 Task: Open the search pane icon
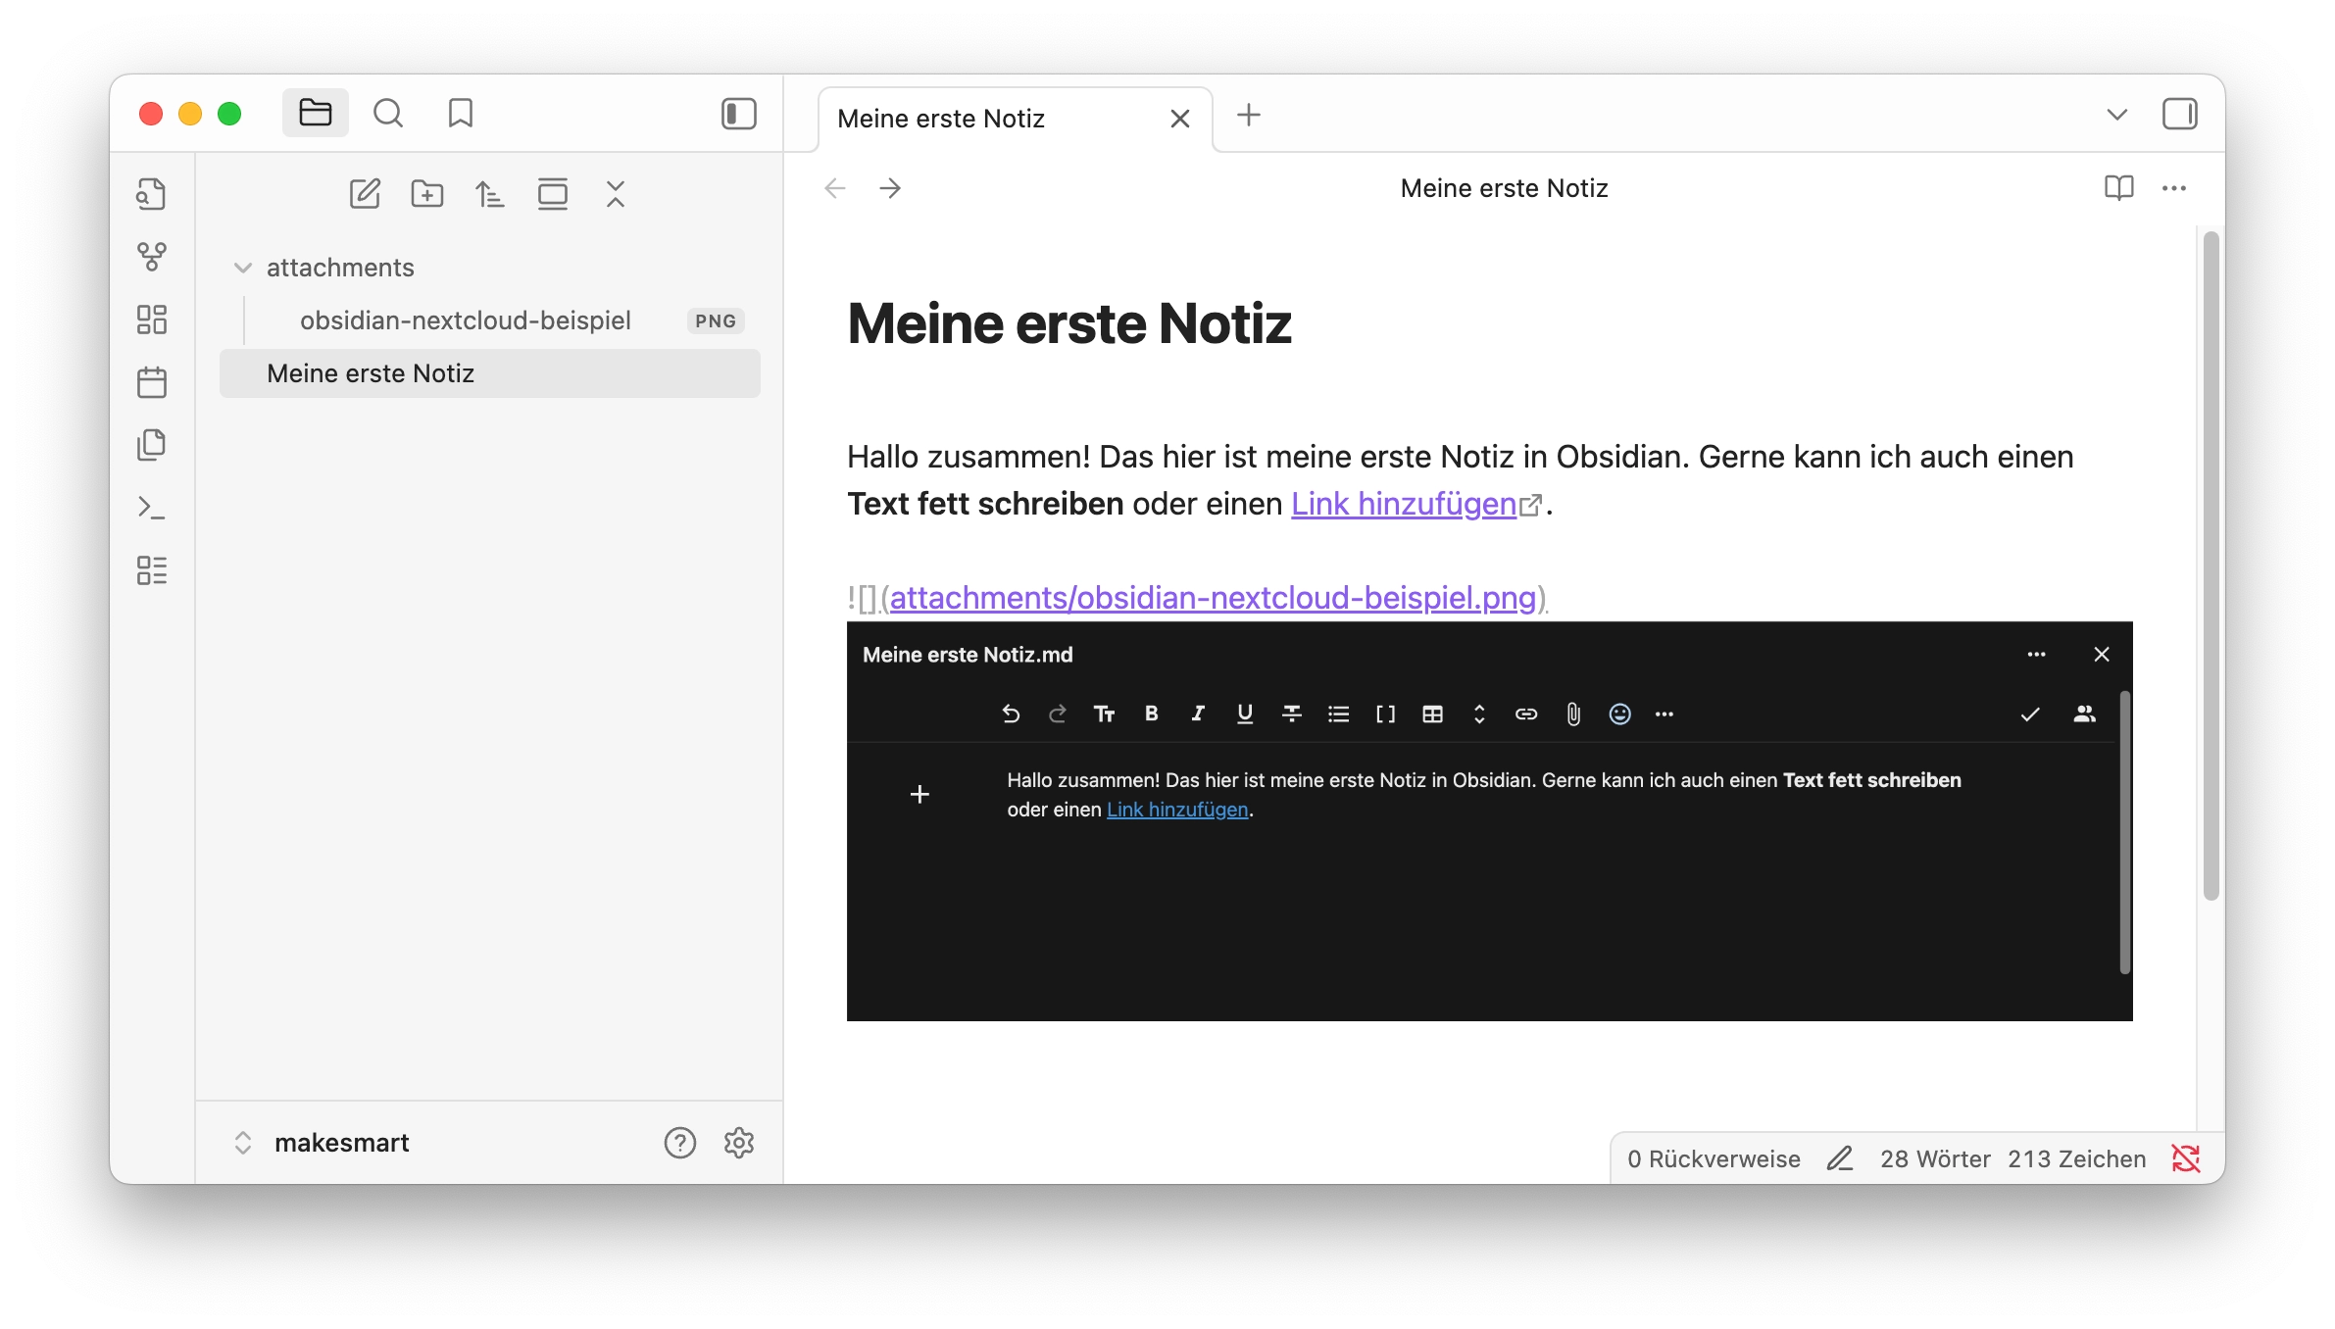point(388,114)
